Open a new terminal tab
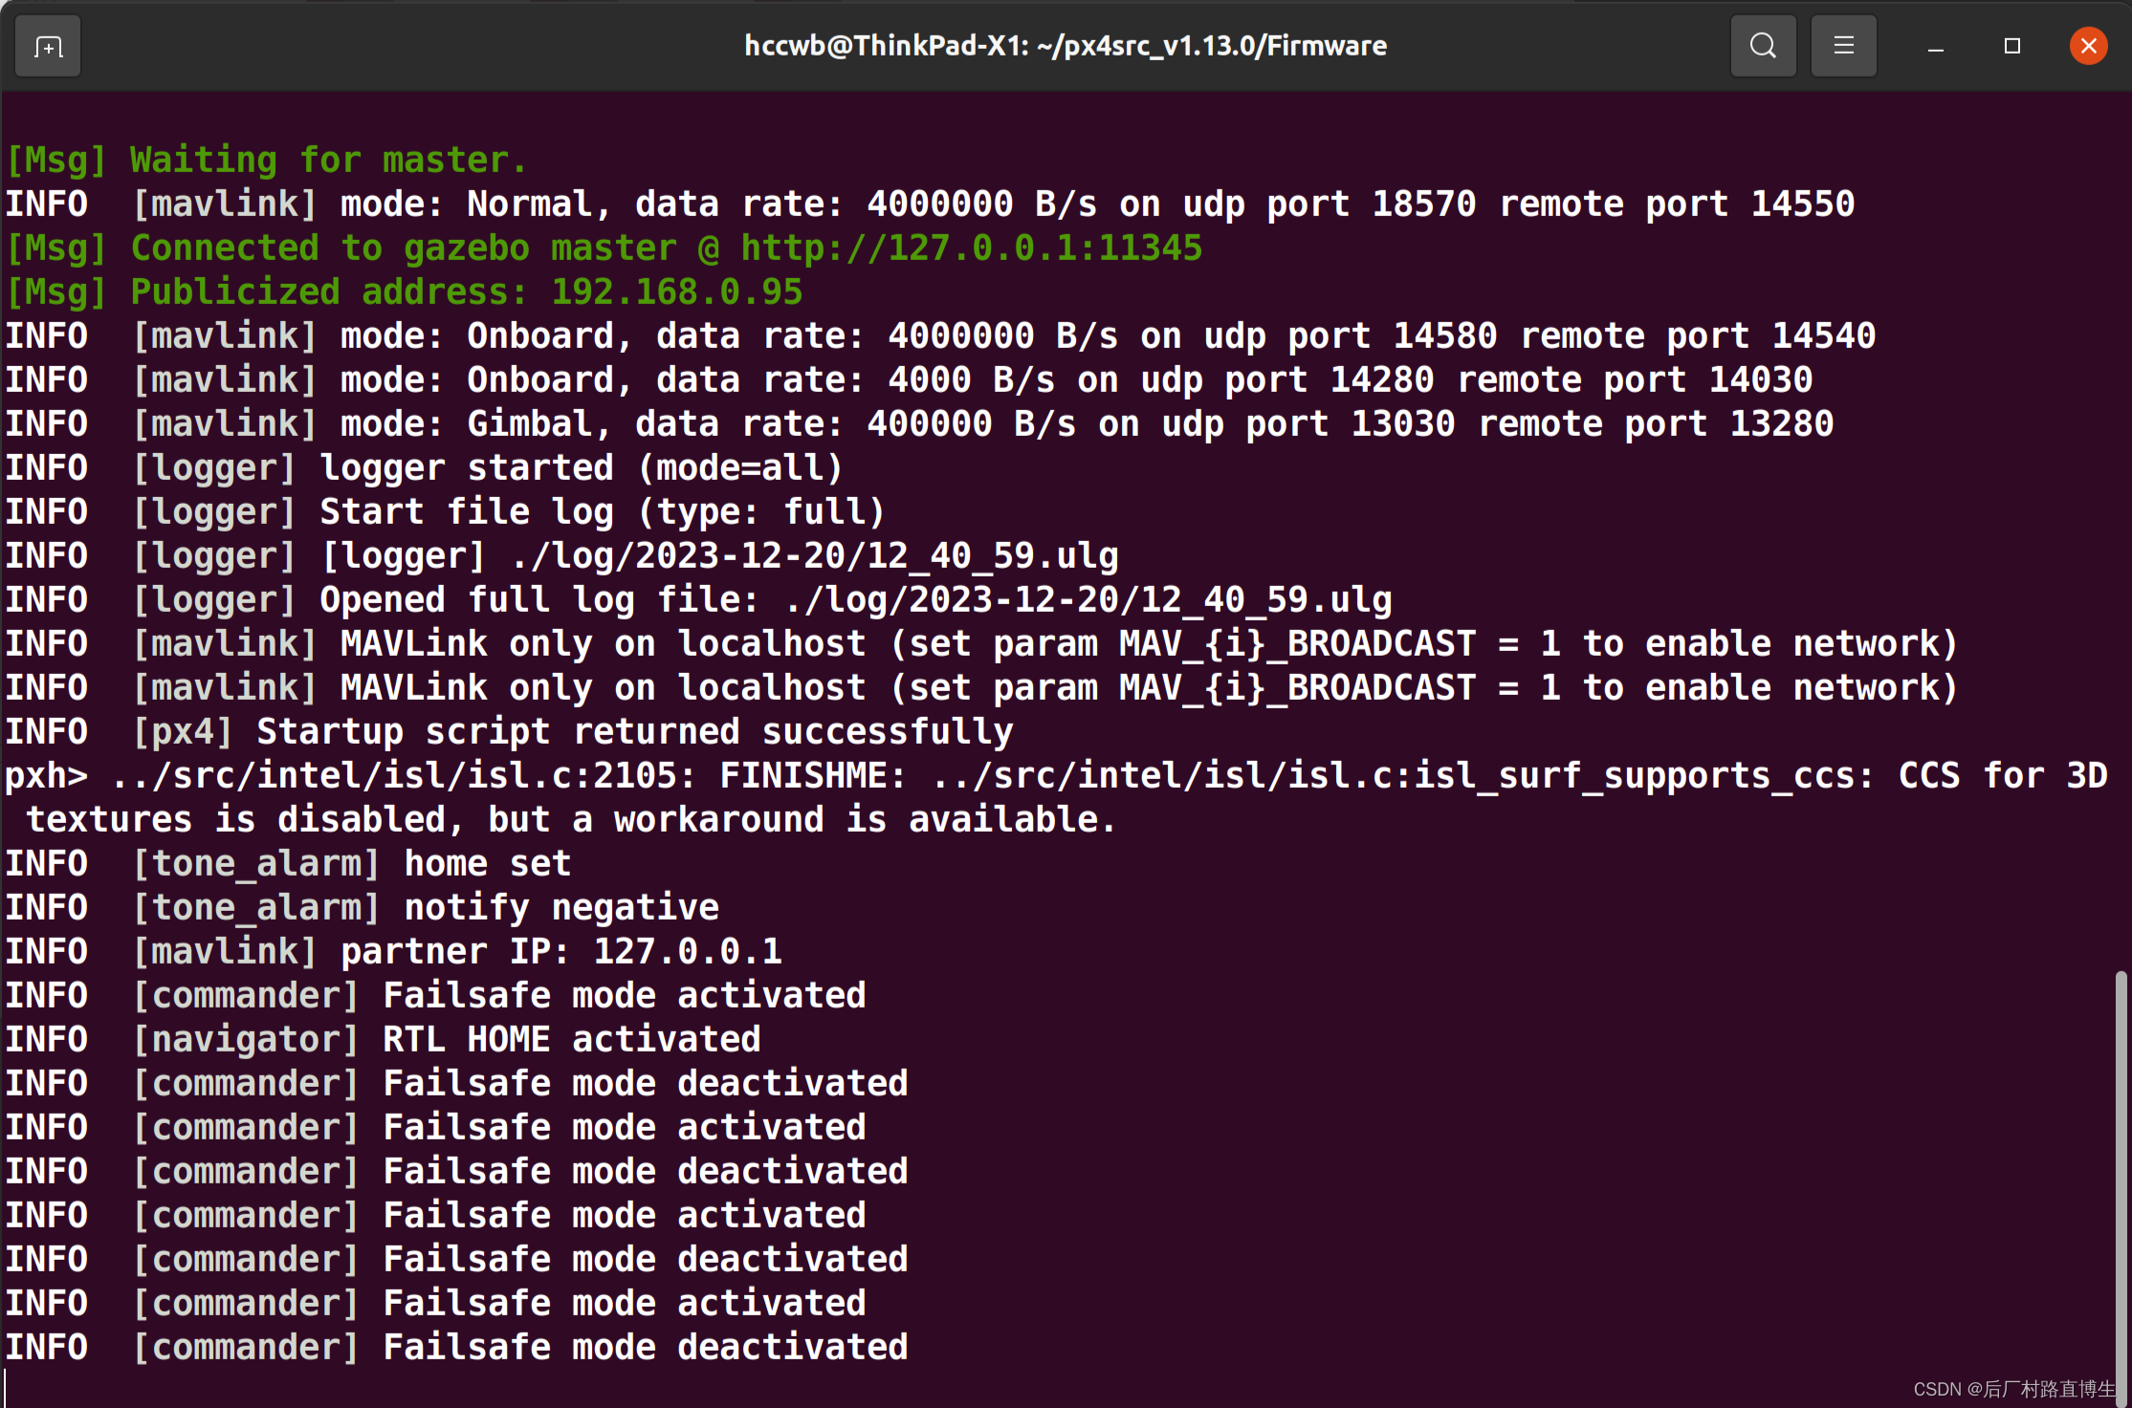Screen dimensions: 2132x1408 48,46
